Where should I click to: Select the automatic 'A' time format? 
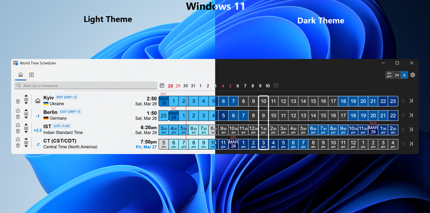(404, 75)
